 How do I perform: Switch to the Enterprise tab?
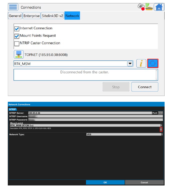(31, 16)
